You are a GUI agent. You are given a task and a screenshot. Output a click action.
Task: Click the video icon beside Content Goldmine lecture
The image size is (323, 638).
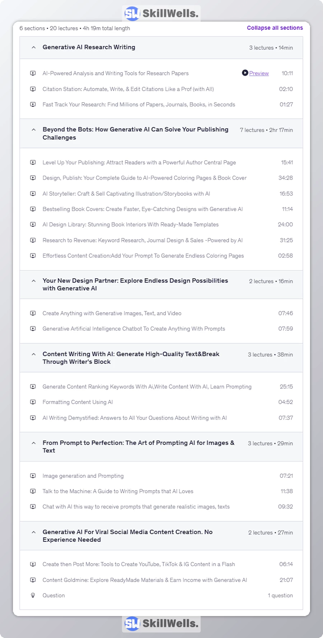[x=33, y=580]
